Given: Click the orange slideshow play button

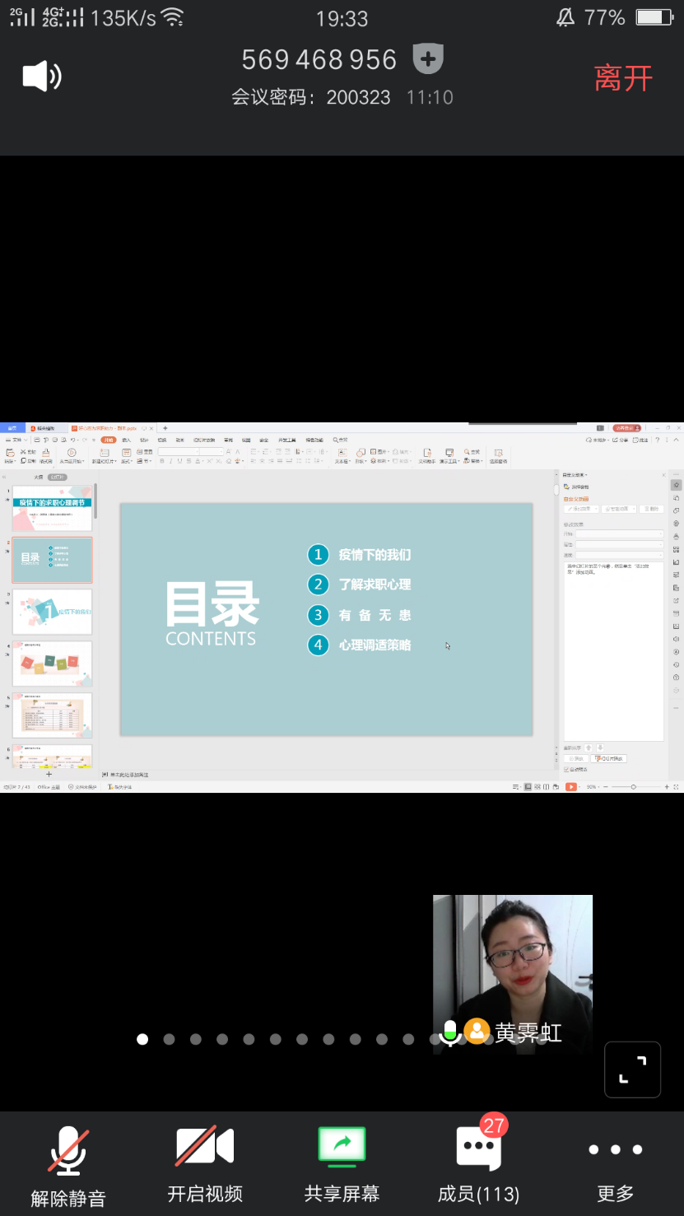Looking at the screenshot, I should 570,787.
